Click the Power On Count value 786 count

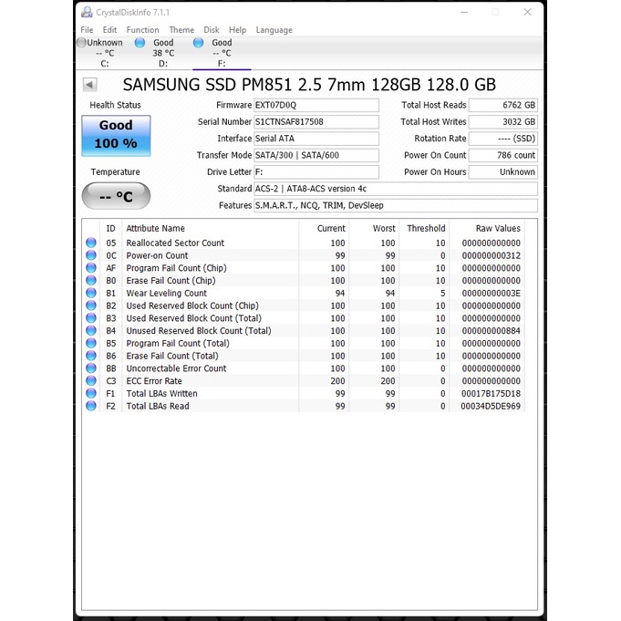(503, 155)
